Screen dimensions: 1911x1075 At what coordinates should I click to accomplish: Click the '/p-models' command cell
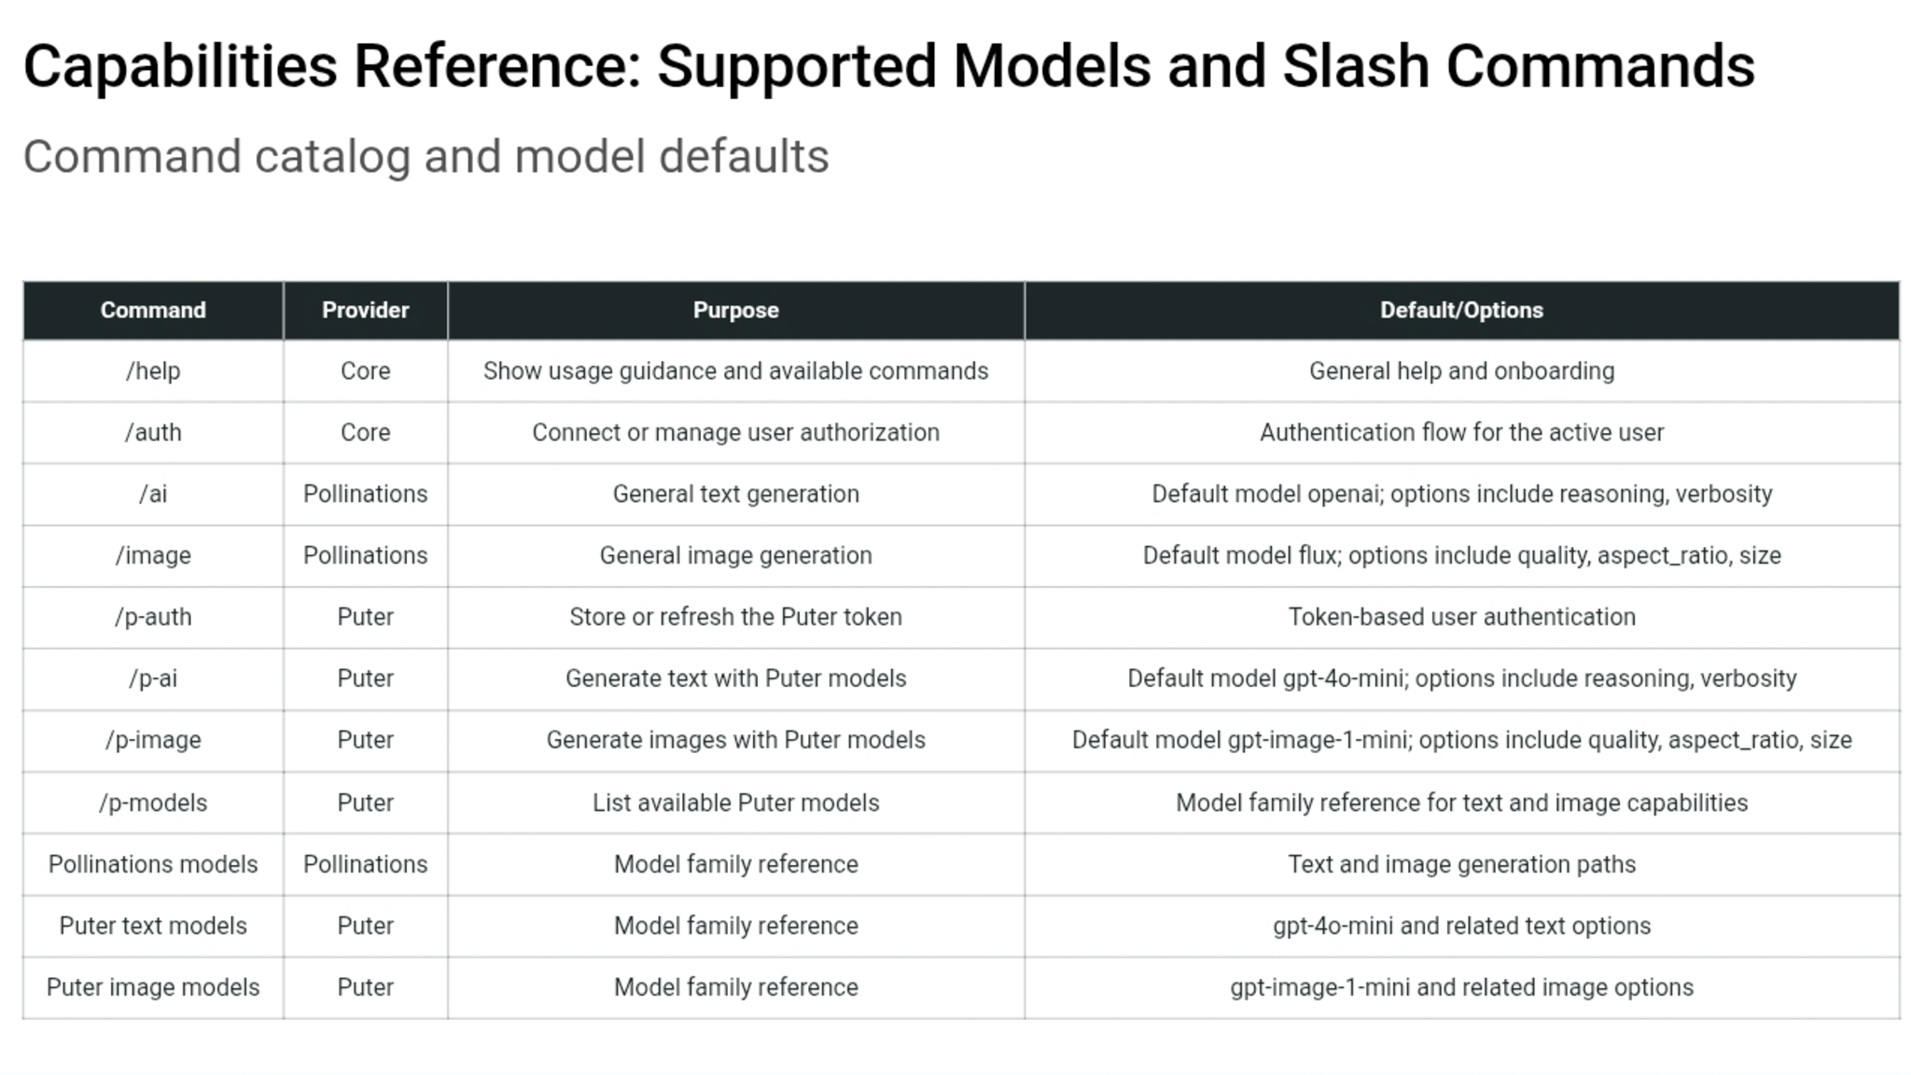coord(153,803)
